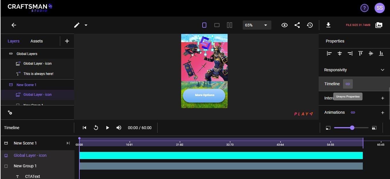Open the media library icon

[379, 25]
